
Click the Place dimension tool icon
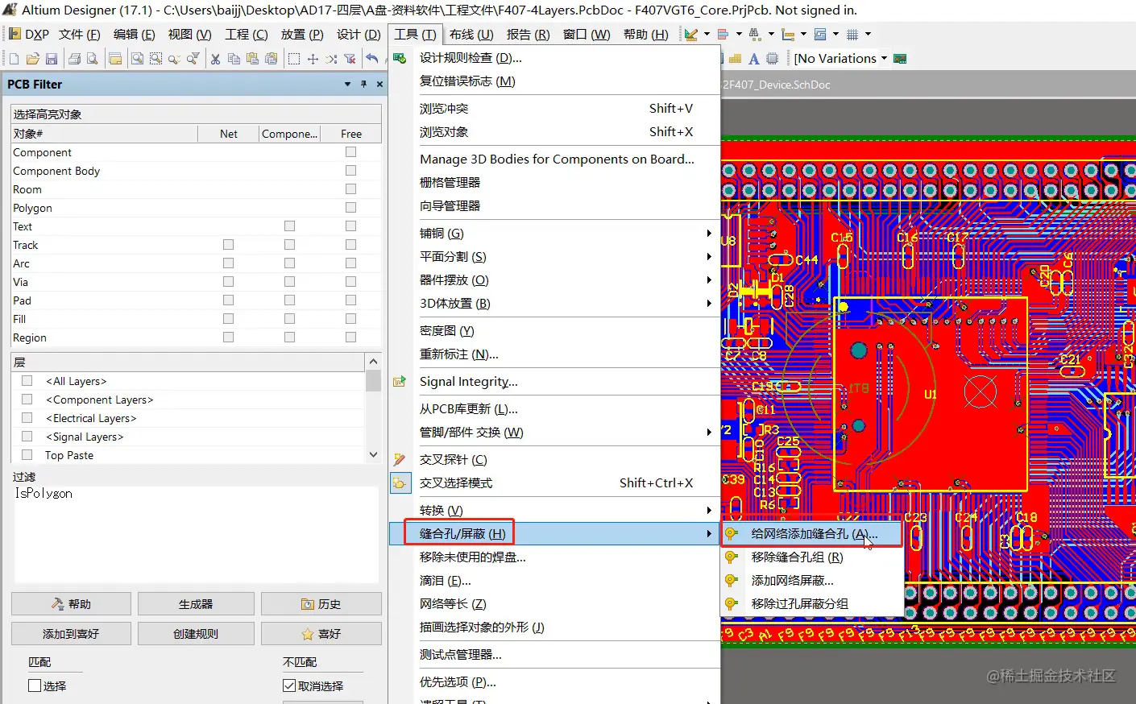point(788,35)
